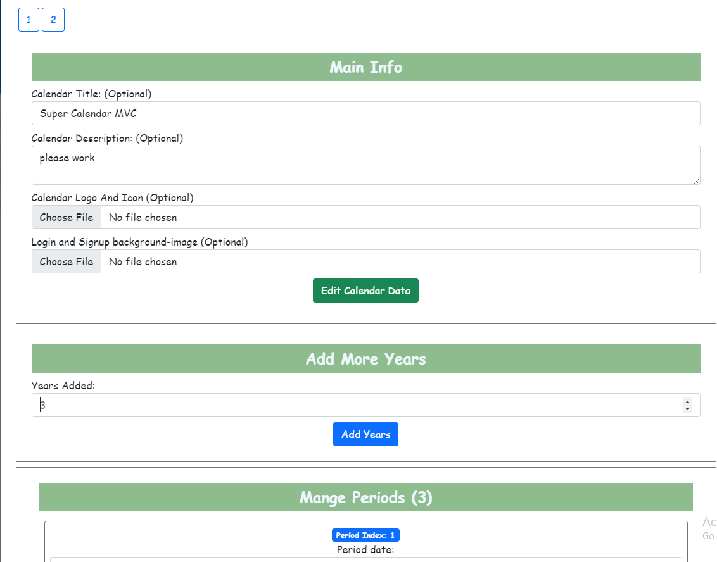Click the 'Period date:' label
This screenshot has height=562, width=717.
pos(365,550)
